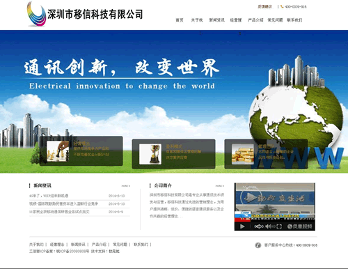Click the gold bars icon in right card
Screen dimensions: 348x269
pyautogui.click(x=243, y=154)
